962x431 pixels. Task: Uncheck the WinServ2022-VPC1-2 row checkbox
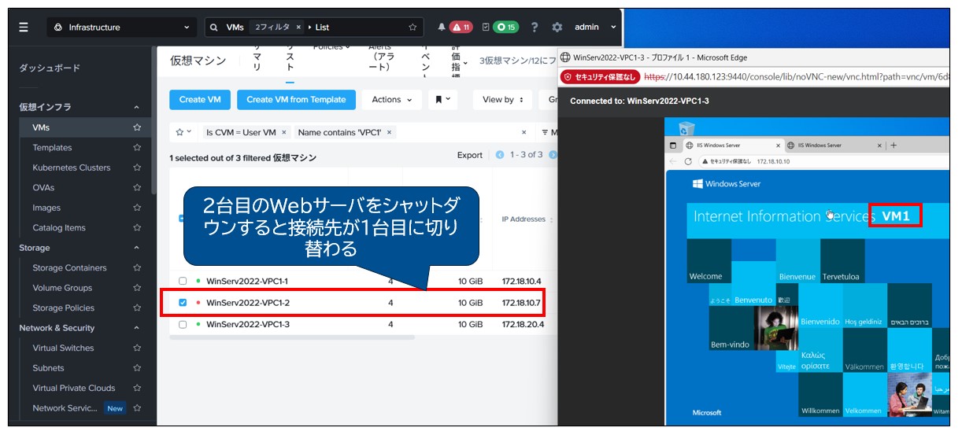click(x=183, y=303)
